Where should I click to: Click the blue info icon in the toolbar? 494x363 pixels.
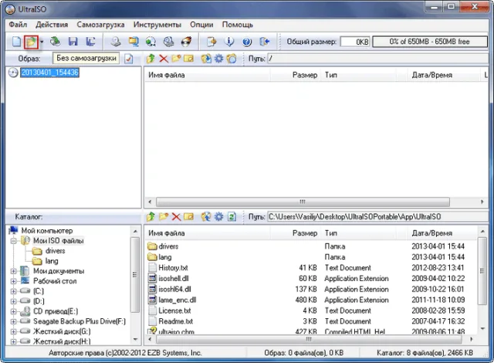(229, 42)
